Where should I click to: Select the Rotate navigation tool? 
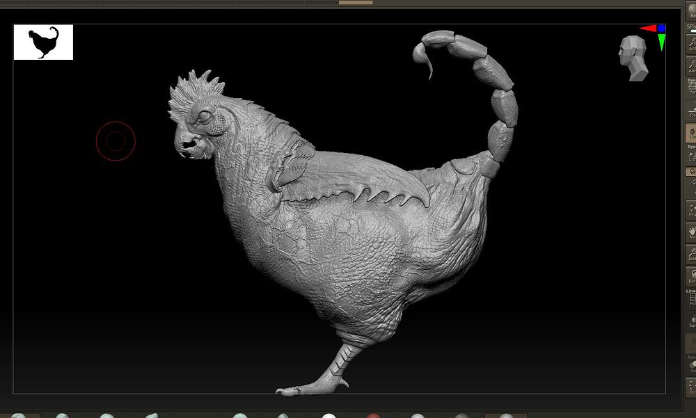[x=691, y=275]
